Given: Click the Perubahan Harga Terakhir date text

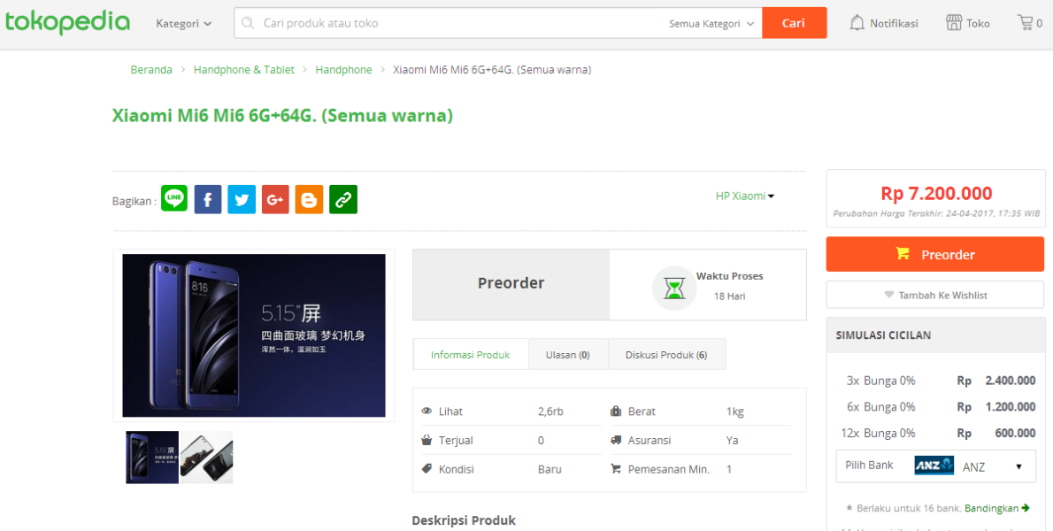Looking at the screenshot, I should pos(936,214).
